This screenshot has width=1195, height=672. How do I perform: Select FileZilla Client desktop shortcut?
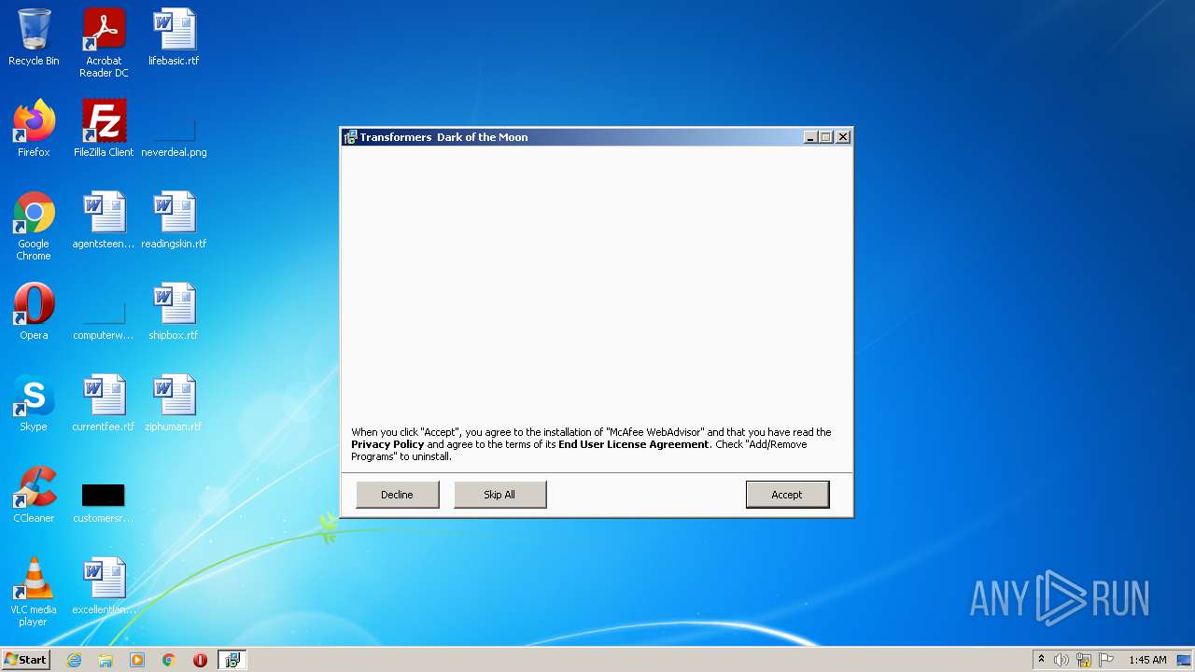(x=104, y=129)
